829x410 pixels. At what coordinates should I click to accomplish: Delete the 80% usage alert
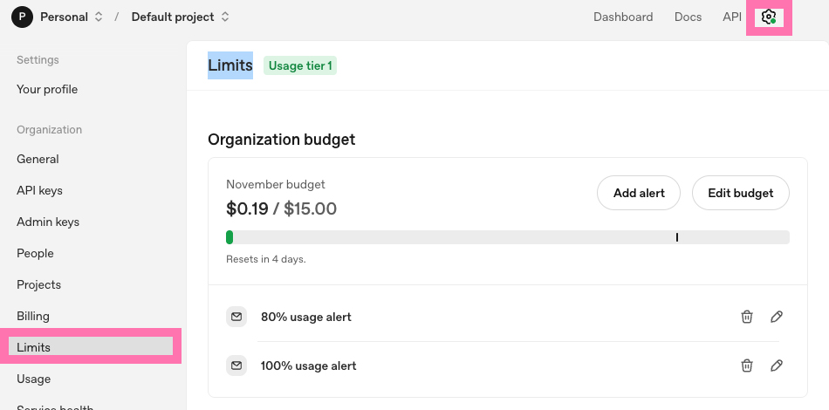(x=747, y=317)
